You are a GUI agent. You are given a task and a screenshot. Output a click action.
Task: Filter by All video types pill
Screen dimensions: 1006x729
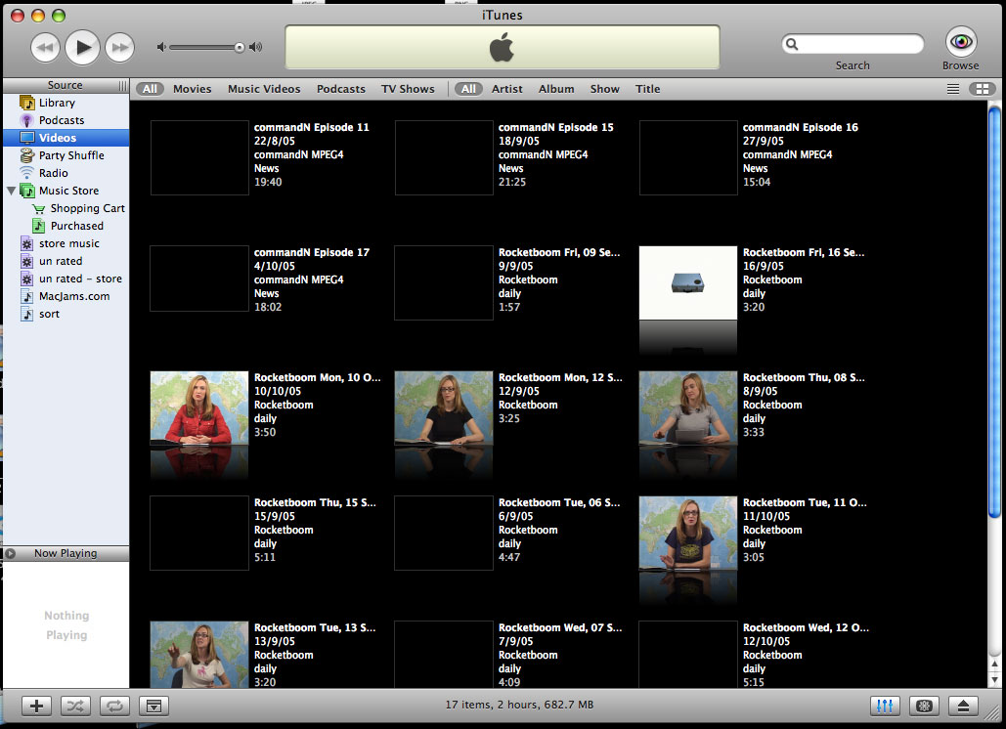coord(150,89)
